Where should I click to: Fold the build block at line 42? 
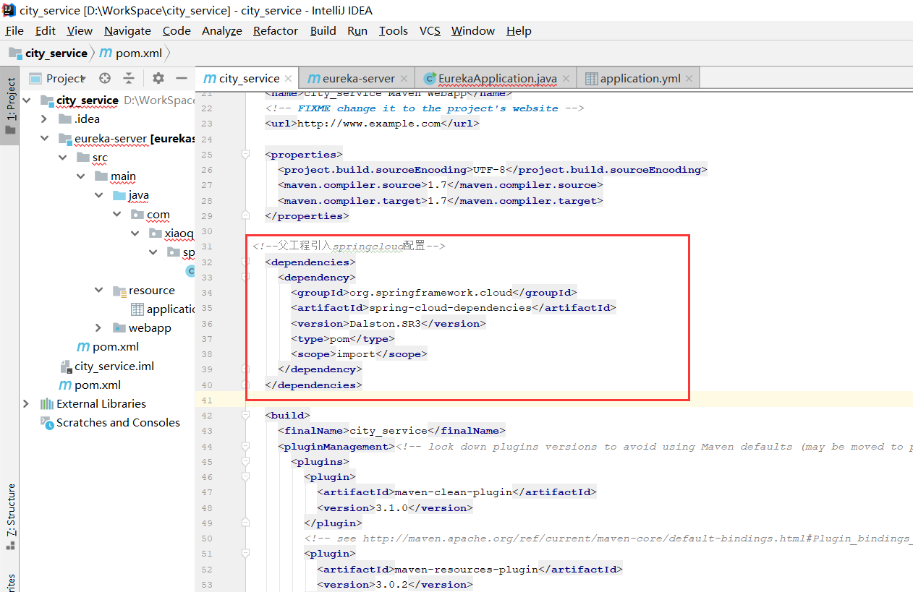pyautogui.click(x=245, y=415)
